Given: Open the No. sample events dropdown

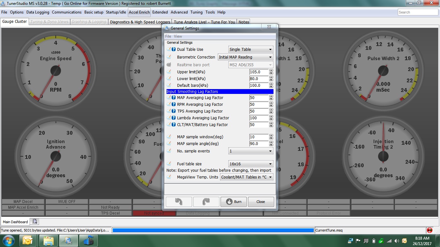Looking at the screenshot, I should pos(251,151).
